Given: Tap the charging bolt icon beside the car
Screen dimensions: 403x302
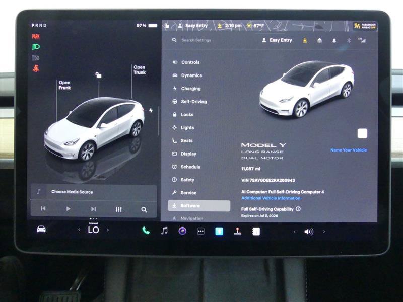Looking at the screenshot, I should pyautogui.click(x=151, y=110).
